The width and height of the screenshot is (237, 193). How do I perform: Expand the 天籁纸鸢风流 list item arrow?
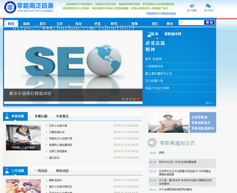coord(47,132)
